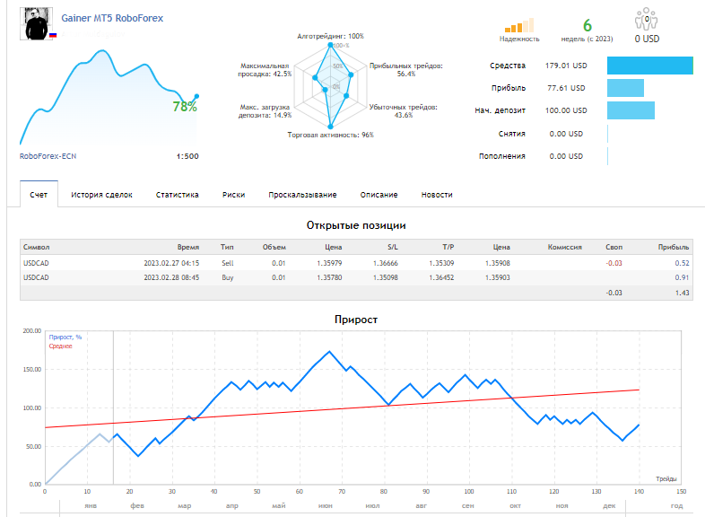Click the 78% growth value on mini chart
Screen dimensions: 705x517
click(185, 107)
